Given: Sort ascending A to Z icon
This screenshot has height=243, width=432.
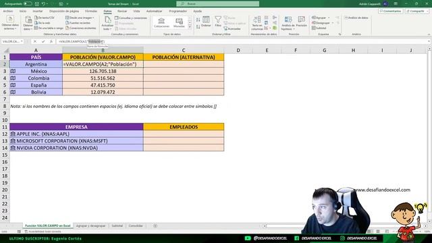Looking at the screenshot, I should (198, 20).
